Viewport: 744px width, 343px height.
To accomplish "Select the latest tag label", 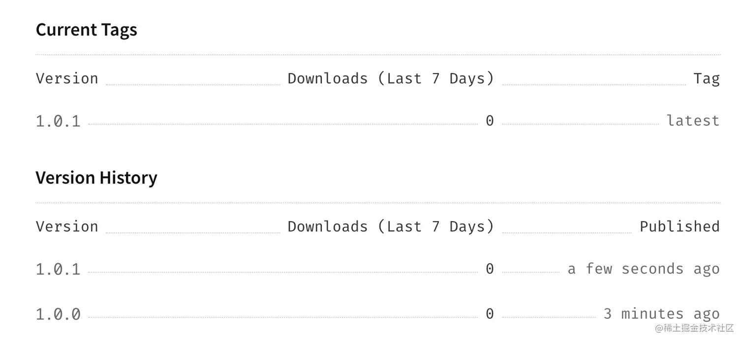I will [x=693, y=121].
